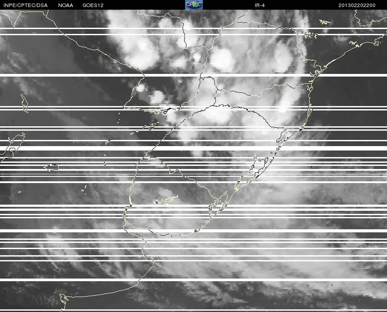The height and width of the screenshot is (312, 387).
Task: Click the CPTEC logo in header
Action: coord(194,5)
